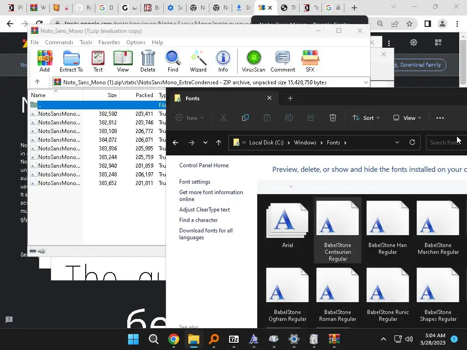Select the Fonts explorer tab
The height and width of the screenshot is (350, 467).
(223, 98)
